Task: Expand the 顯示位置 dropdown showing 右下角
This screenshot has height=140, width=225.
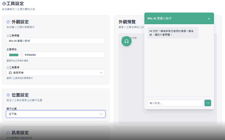Action: [x=56, y=114]
